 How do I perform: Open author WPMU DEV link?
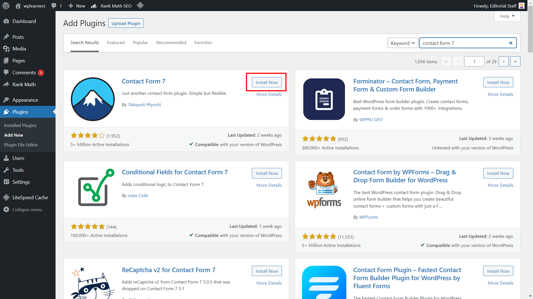tap(371, 120)
